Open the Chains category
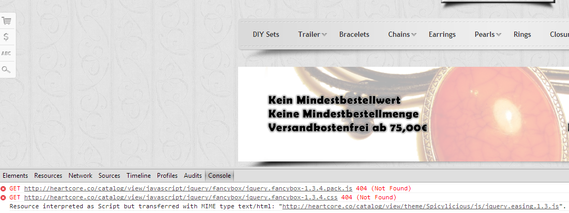This screenshot has width=569, height=213. click(399, 34)
